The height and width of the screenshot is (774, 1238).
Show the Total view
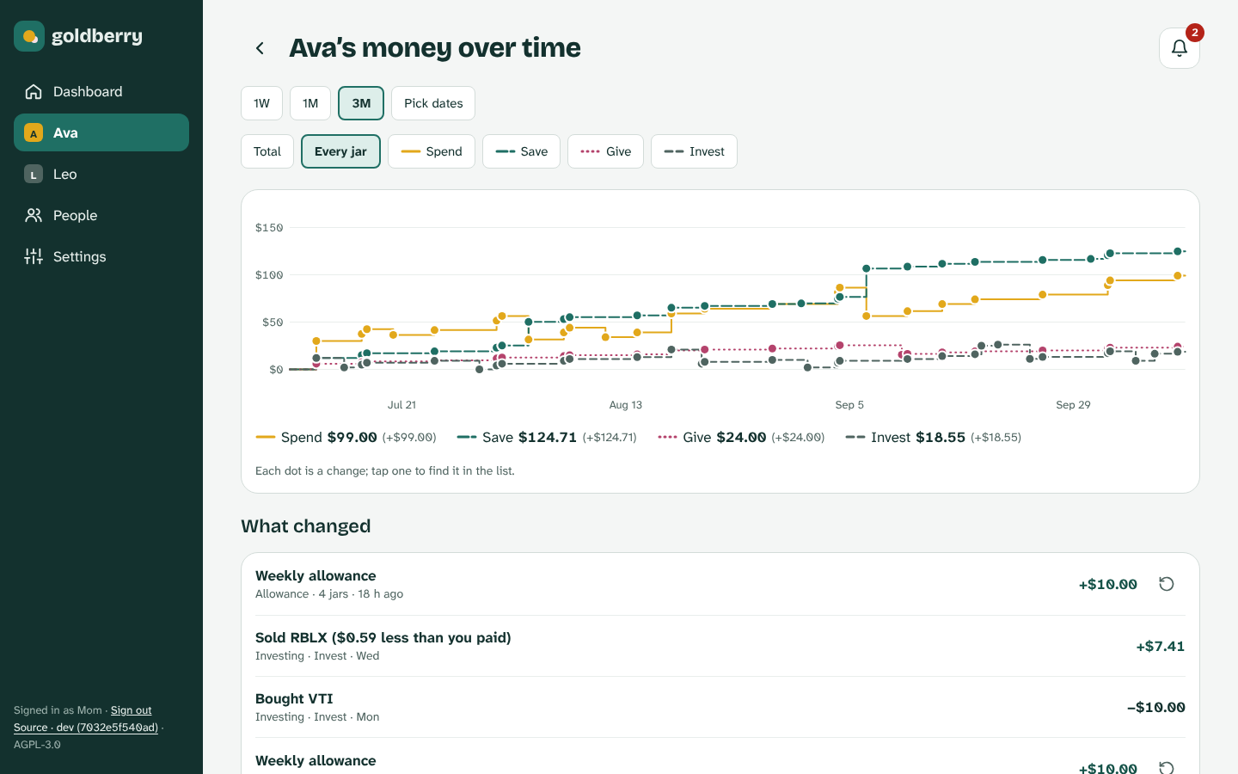pos(267,151)
